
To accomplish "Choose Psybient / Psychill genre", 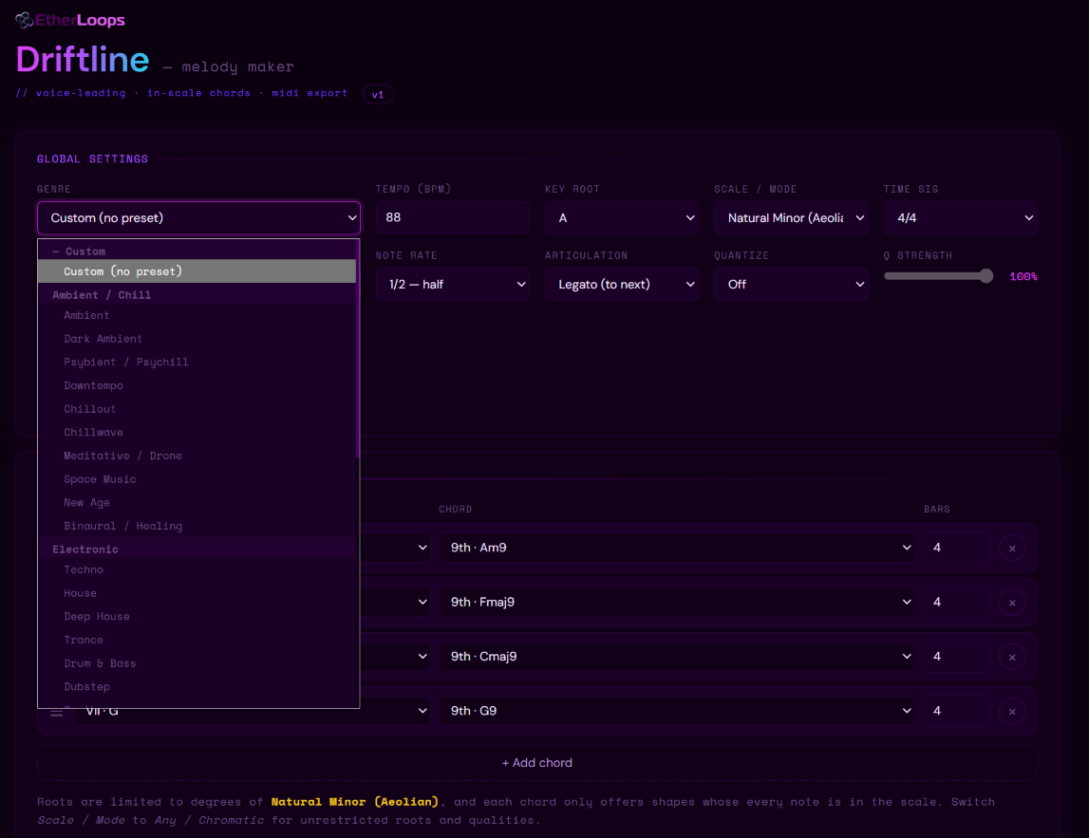I will [197, 363].
